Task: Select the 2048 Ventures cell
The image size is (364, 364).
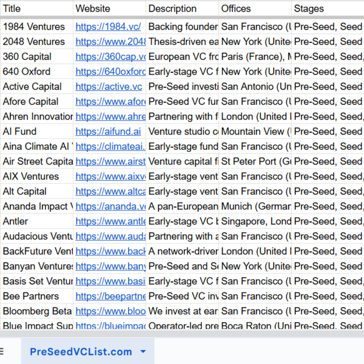Action: click(36, 42)
